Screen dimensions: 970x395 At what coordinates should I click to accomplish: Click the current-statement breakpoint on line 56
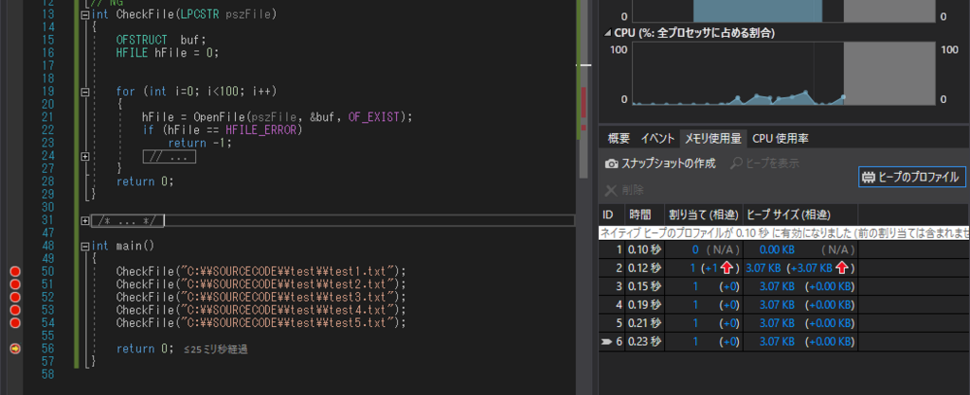coord(15,349)
